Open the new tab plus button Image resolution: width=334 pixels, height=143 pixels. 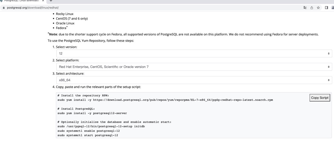click(x=51, y=1)
